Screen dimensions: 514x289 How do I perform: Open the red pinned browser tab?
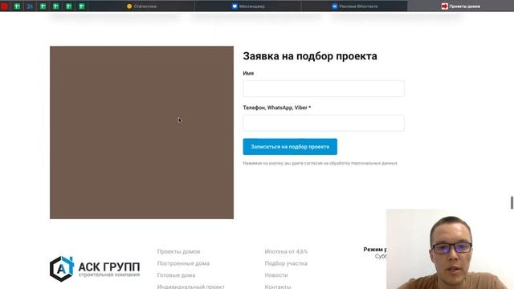point(4,6)
